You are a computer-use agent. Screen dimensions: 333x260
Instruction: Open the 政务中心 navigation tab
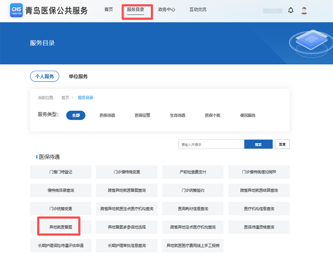166,10
